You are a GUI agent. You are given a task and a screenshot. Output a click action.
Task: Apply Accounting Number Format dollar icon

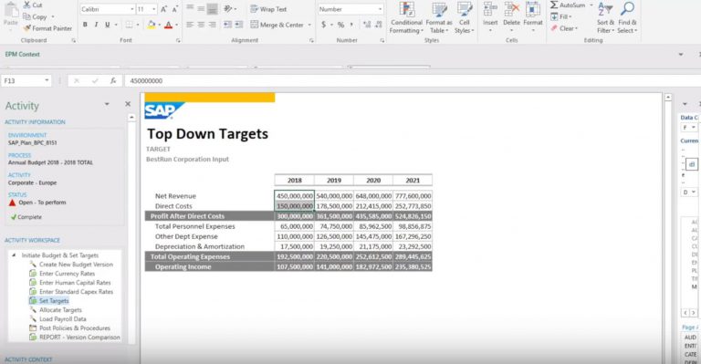click(x=324, y=25)
